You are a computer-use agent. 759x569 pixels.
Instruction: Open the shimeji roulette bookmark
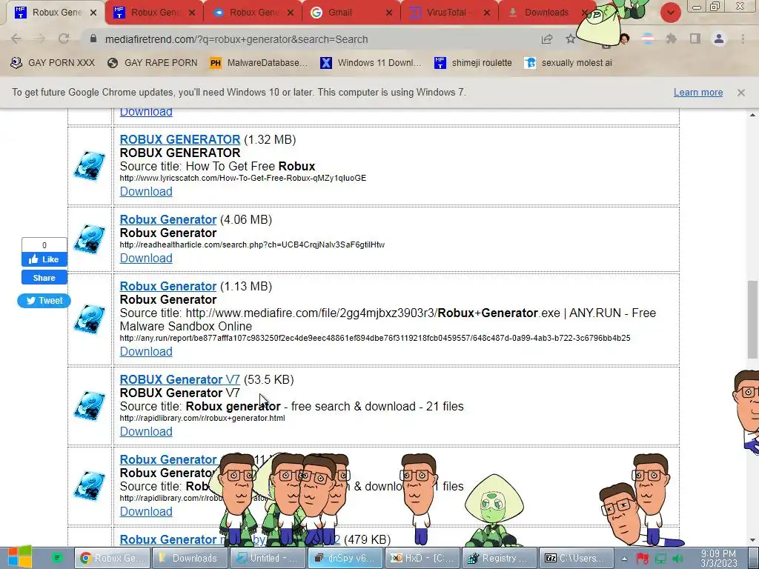click(x=473, y=63)
